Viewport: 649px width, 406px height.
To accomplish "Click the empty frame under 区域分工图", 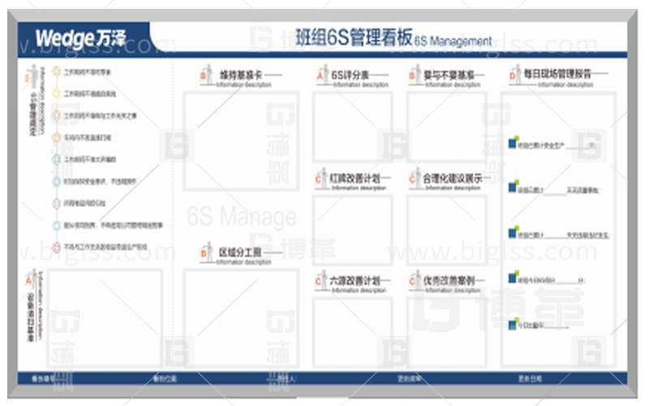I will tap(235, 317).
